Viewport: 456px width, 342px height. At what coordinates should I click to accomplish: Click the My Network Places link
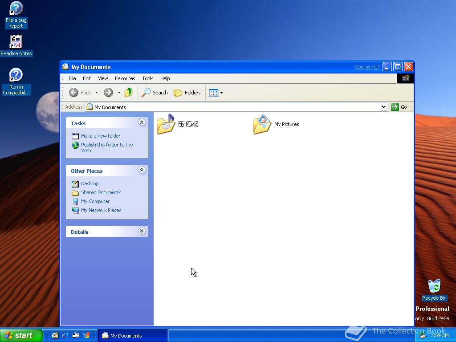pos(101,210)
